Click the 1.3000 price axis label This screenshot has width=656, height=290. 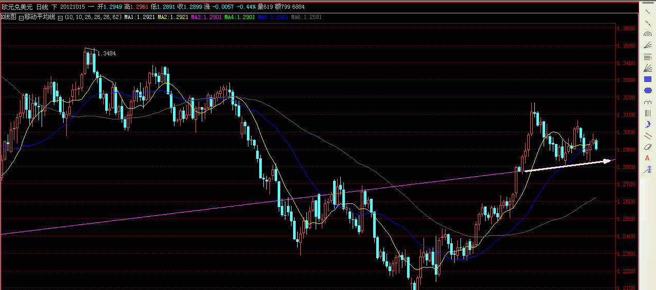point(627,132)
